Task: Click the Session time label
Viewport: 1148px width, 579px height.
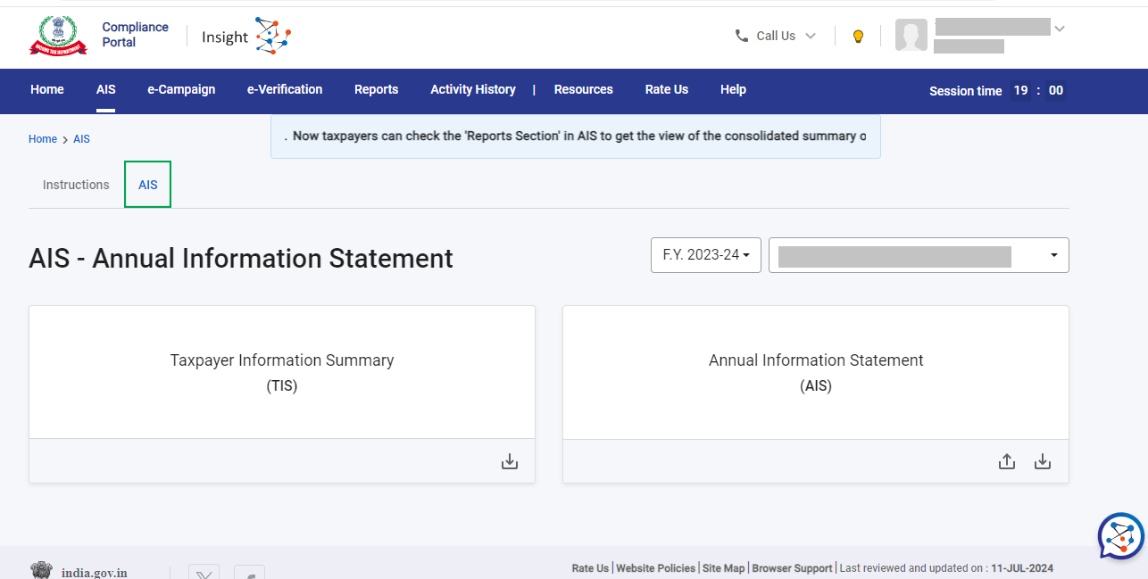Action: [x=965, y=91]
